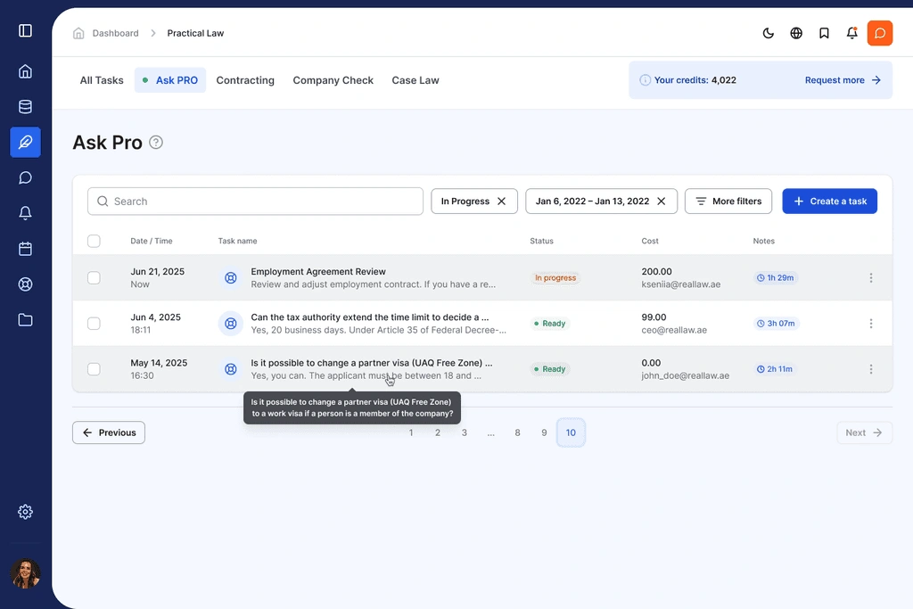Toggle the sidebar collapse icon

[25, 31]
